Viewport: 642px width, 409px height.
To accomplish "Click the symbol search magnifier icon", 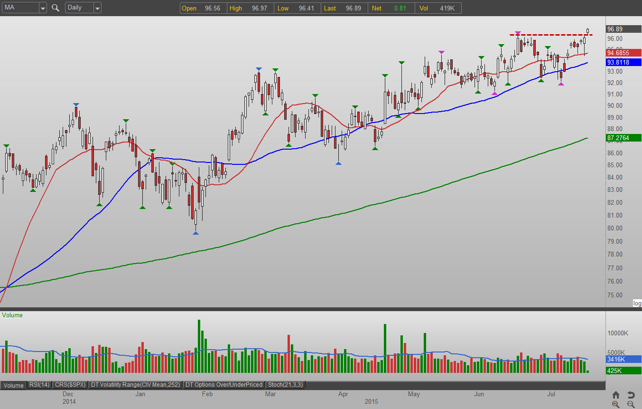I will pos(56,8).
